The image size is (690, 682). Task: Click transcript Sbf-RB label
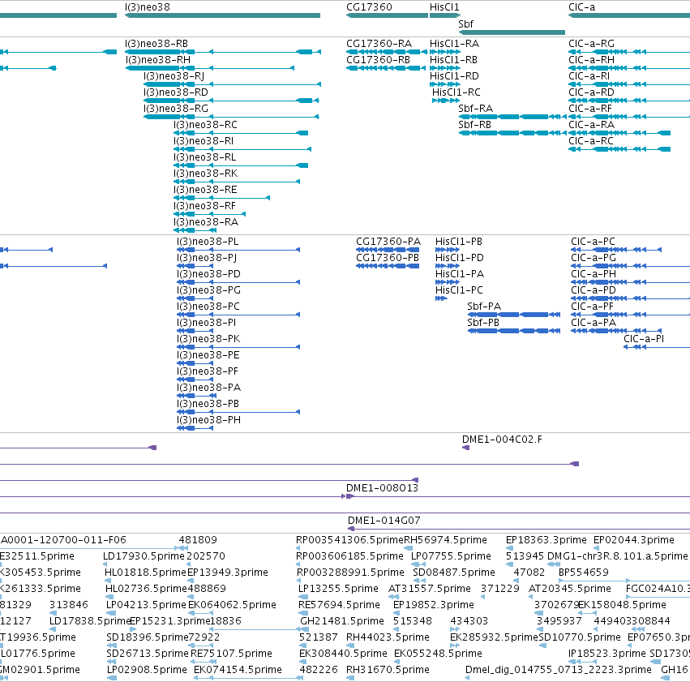(x=475, y=125)
